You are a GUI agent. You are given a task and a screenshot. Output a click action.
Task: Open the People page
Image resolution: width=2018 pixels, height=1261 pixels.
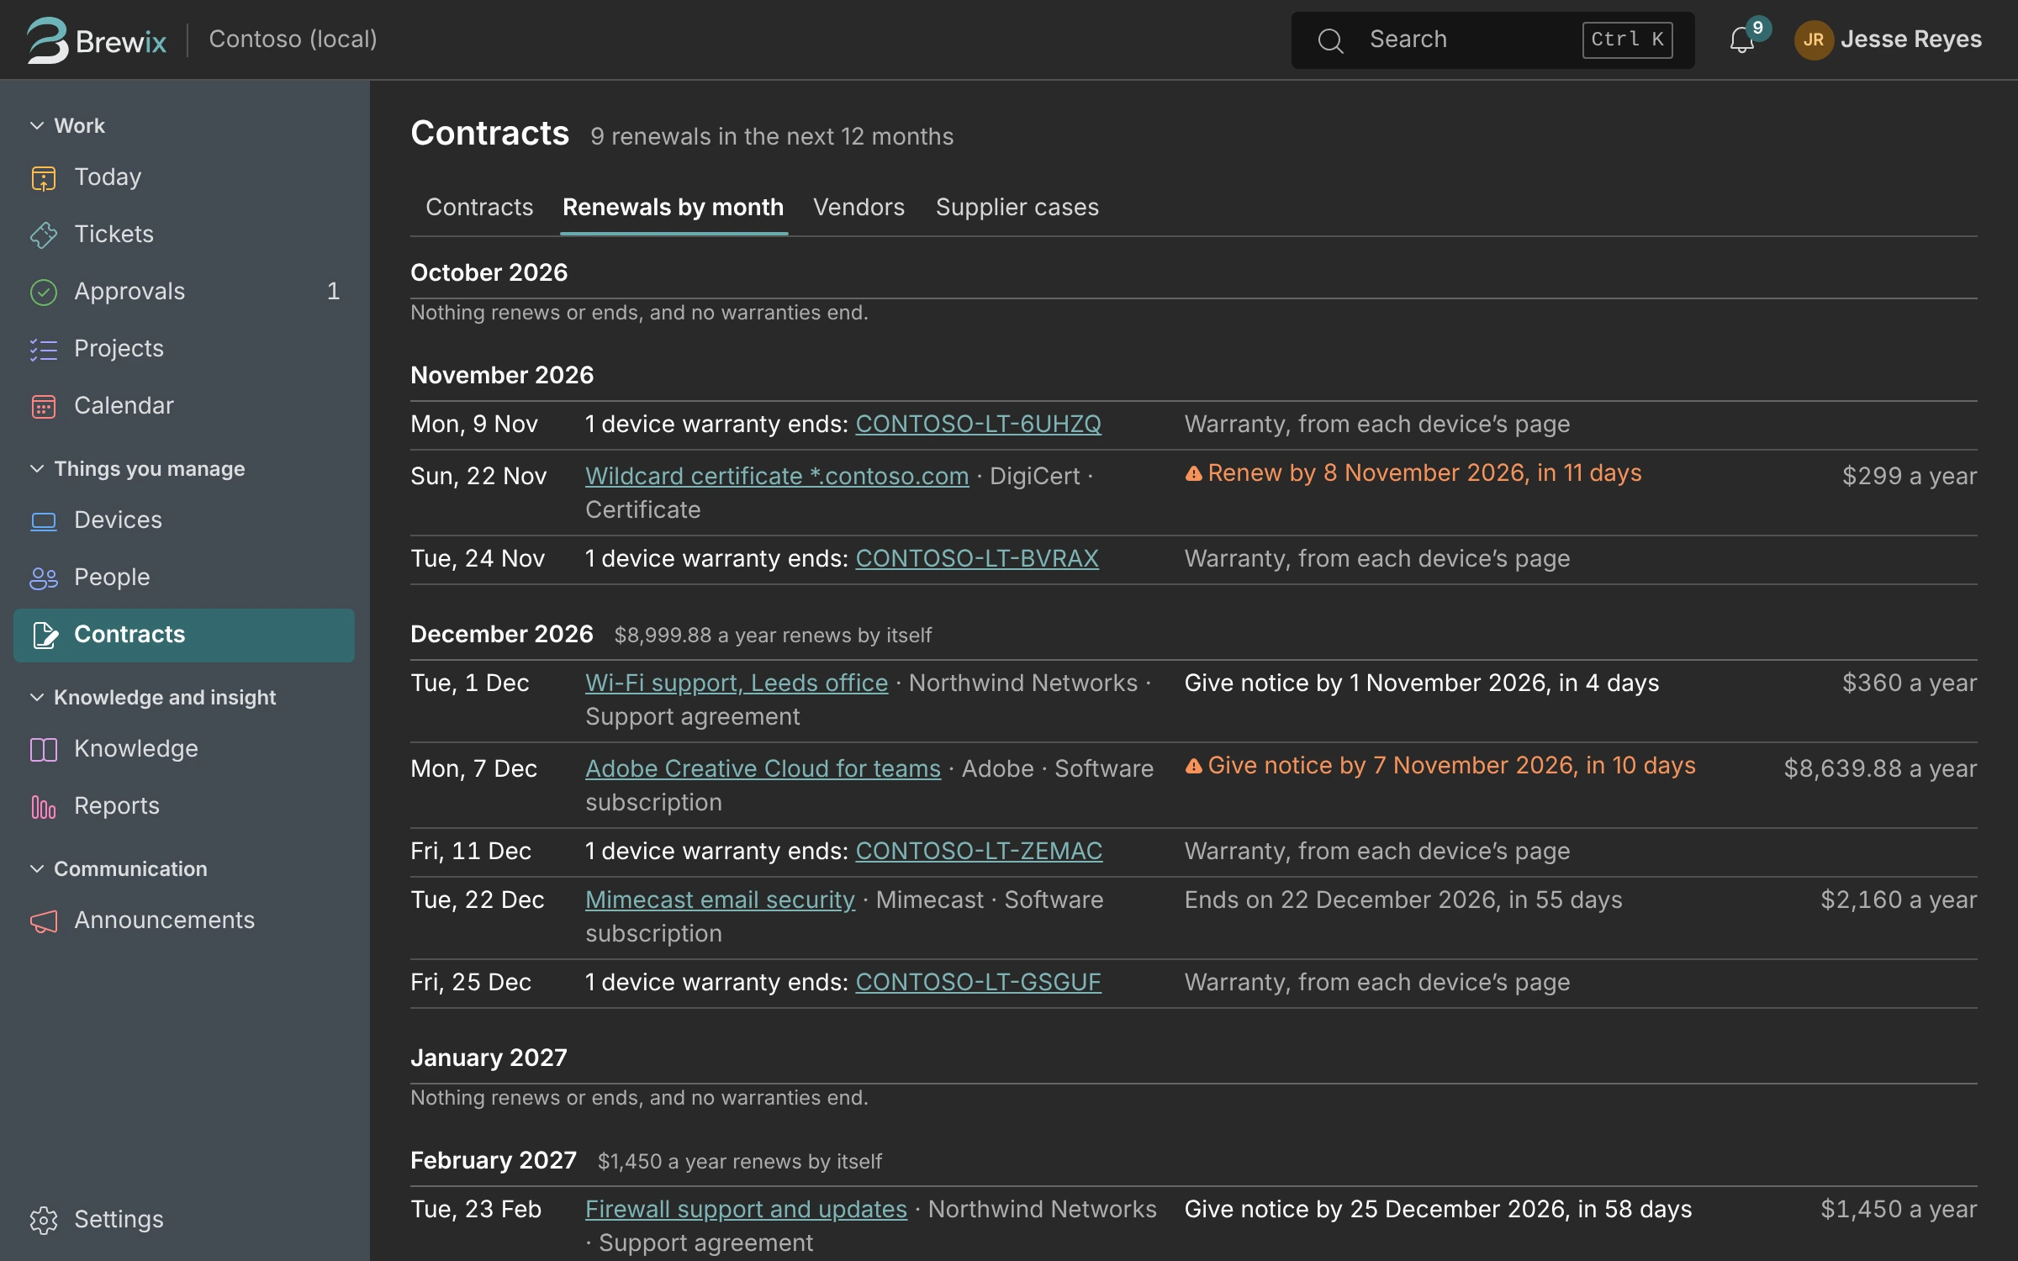184,578
